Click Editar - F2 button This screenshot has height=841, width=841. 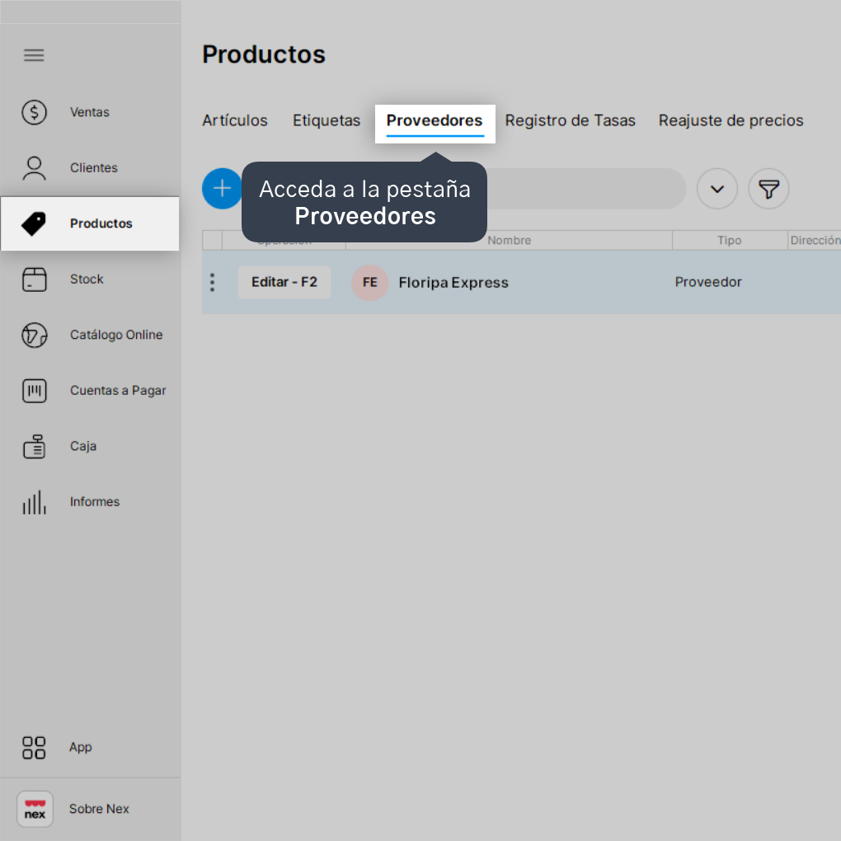click(x=284, y=282)
